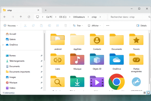Image resolution: width=151 pixels, height=101 pixels.
Task: Open Documents in the sidebar
Action: pyautogui.click(x=13, y=66)
